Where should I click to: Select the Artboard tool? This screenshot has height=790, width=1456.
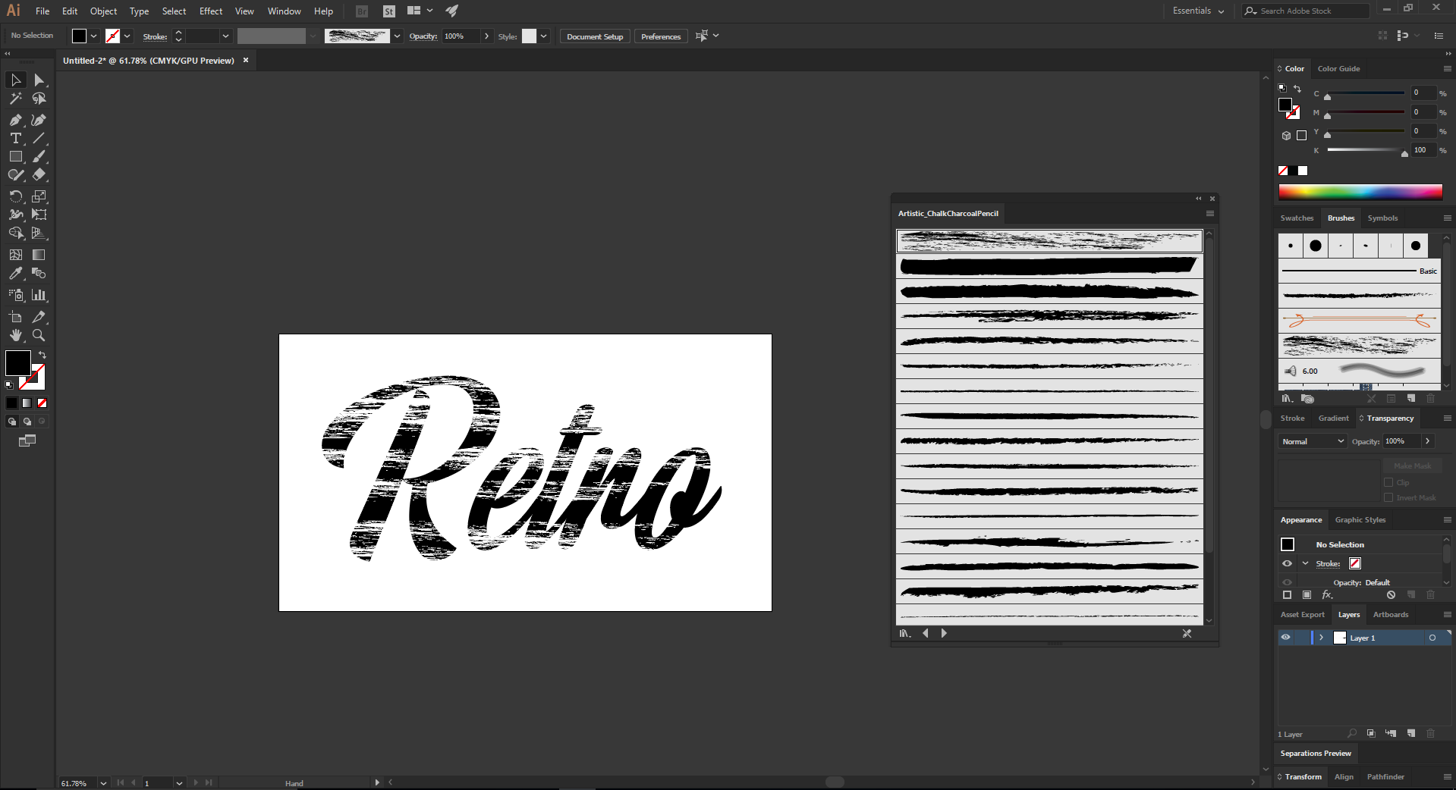coord(15,317)
